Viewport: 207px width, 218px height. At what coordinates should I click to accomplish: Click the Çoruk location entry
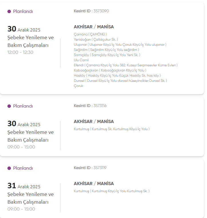click(x=78, y=86)
